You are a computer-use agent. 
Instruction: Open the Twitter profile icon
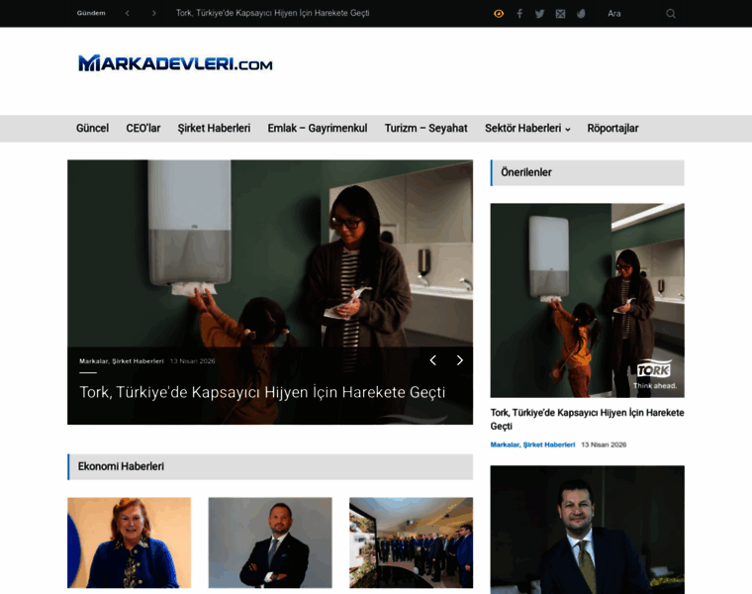[539, 14]
